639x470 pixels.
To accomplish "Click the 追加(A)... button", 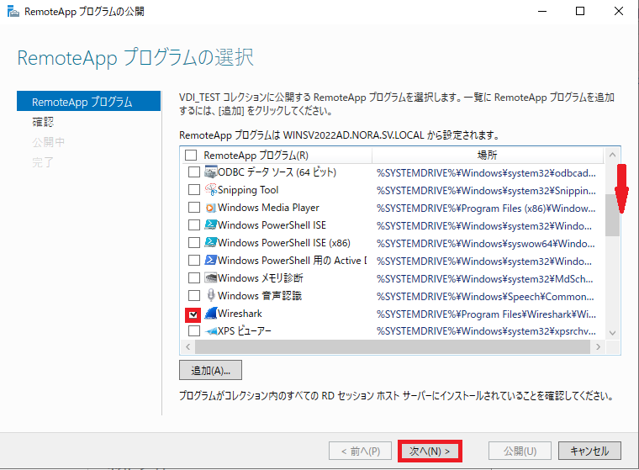I will 211,370.
